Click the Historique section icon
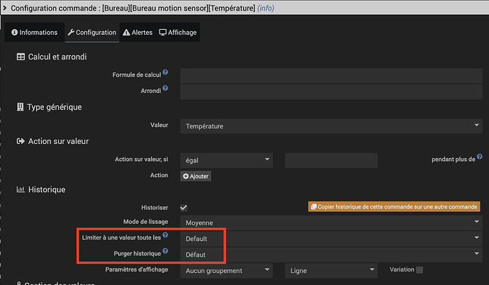 point(21,190)
